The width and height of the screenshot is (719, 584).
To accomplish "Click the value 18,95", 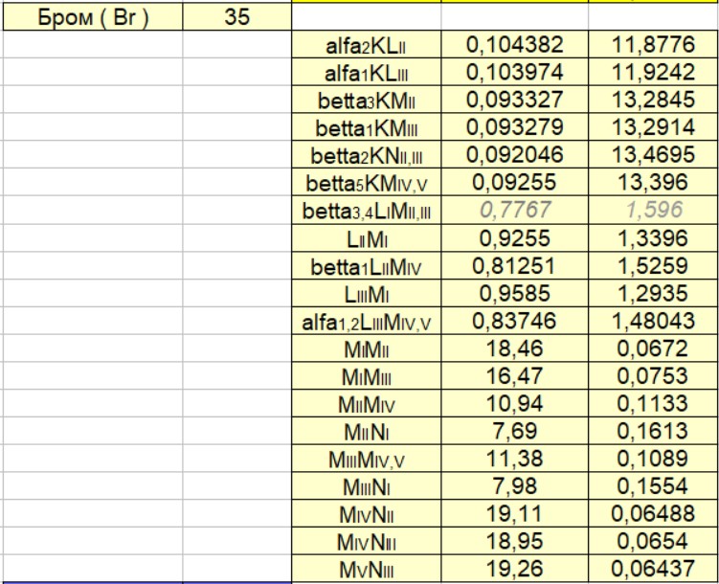I will pyautogui.click(x=514, y=541).
